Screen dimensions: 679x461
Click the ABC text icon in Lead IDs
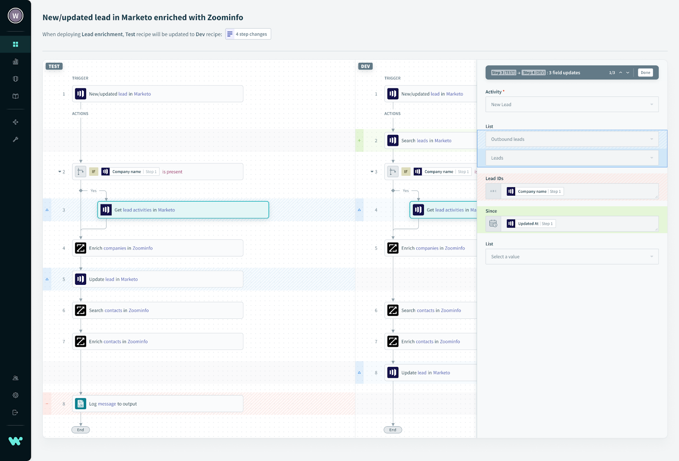pyautogui.click(x=493, y=191)
